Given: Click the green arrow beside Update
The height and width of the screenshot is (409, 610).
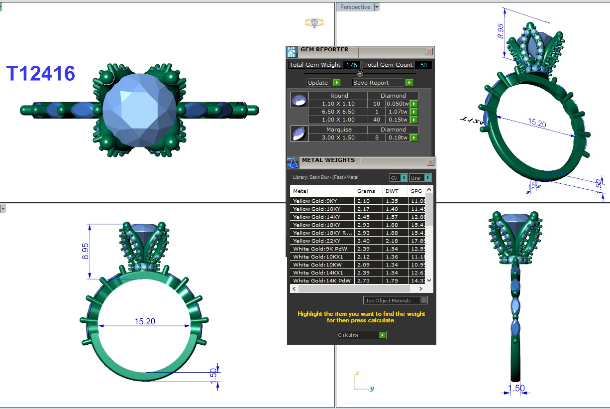Looking at the screenshot, I should (x=336, y=83).
